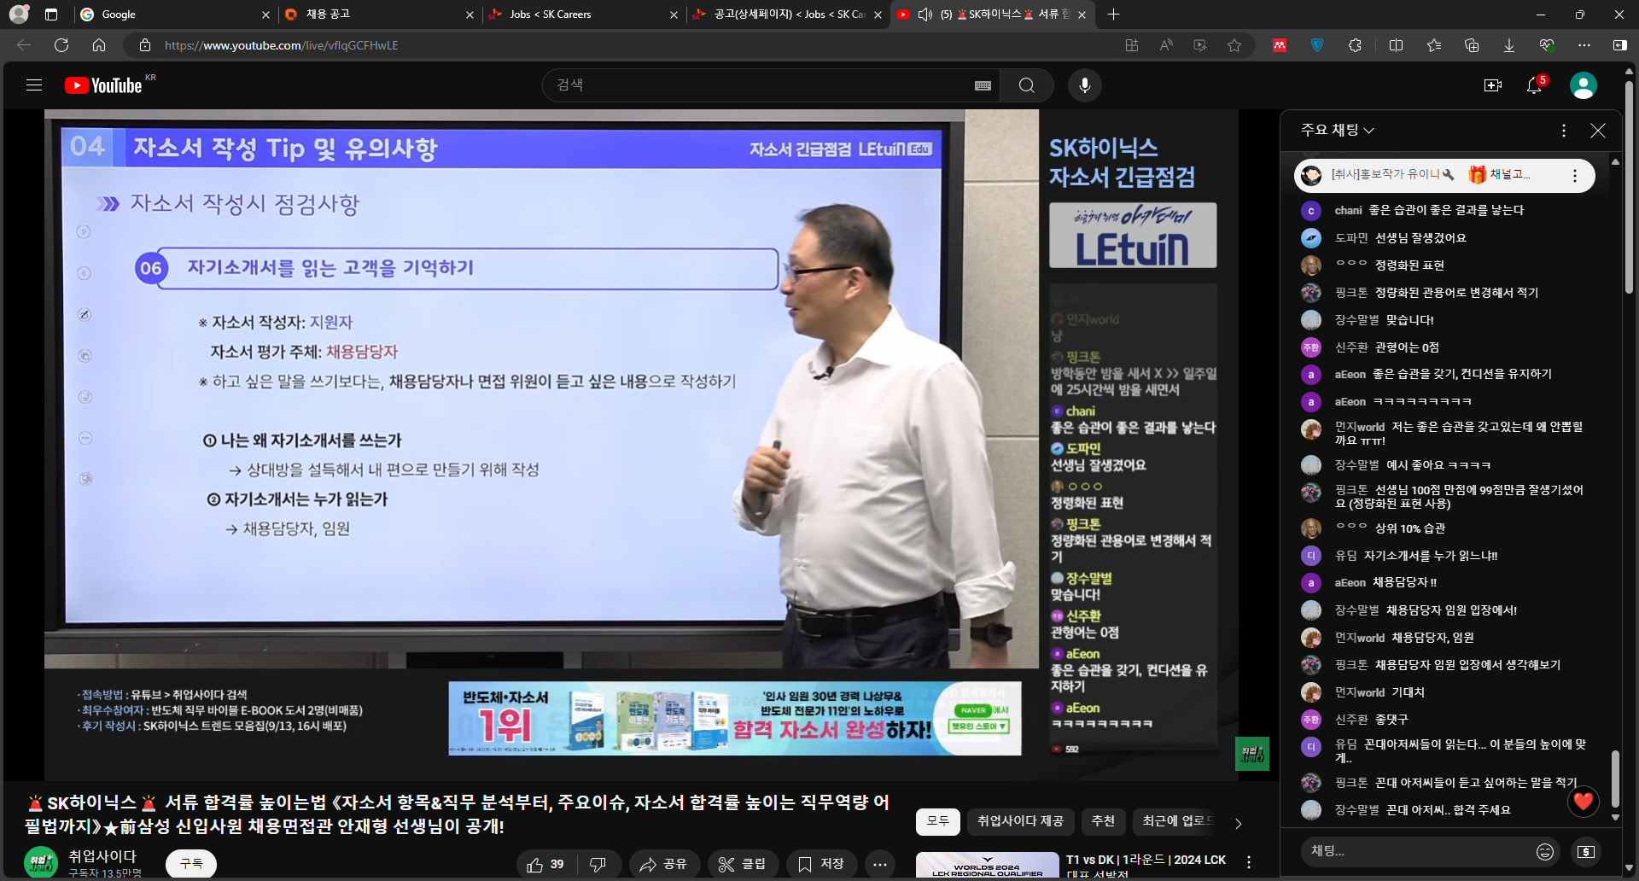Screen dimensions: 1639x881
Task: Subscribe to the 취업사이다 channel
Action: click(x=191, y=864)
